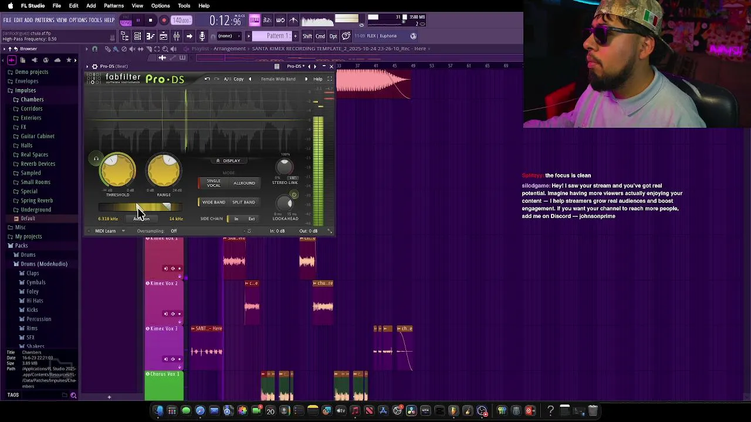
Task: Select Single Vocal mode
Action: (x=214, y=183)
